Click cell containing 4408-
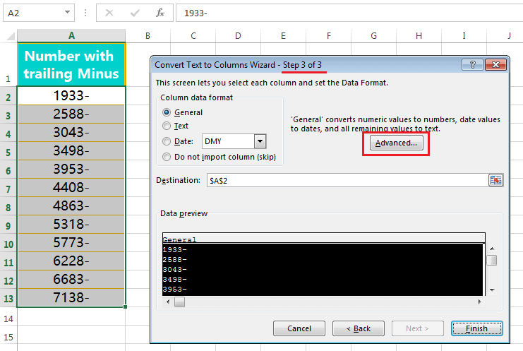This screenshot has height=351, width=523. 71,188
